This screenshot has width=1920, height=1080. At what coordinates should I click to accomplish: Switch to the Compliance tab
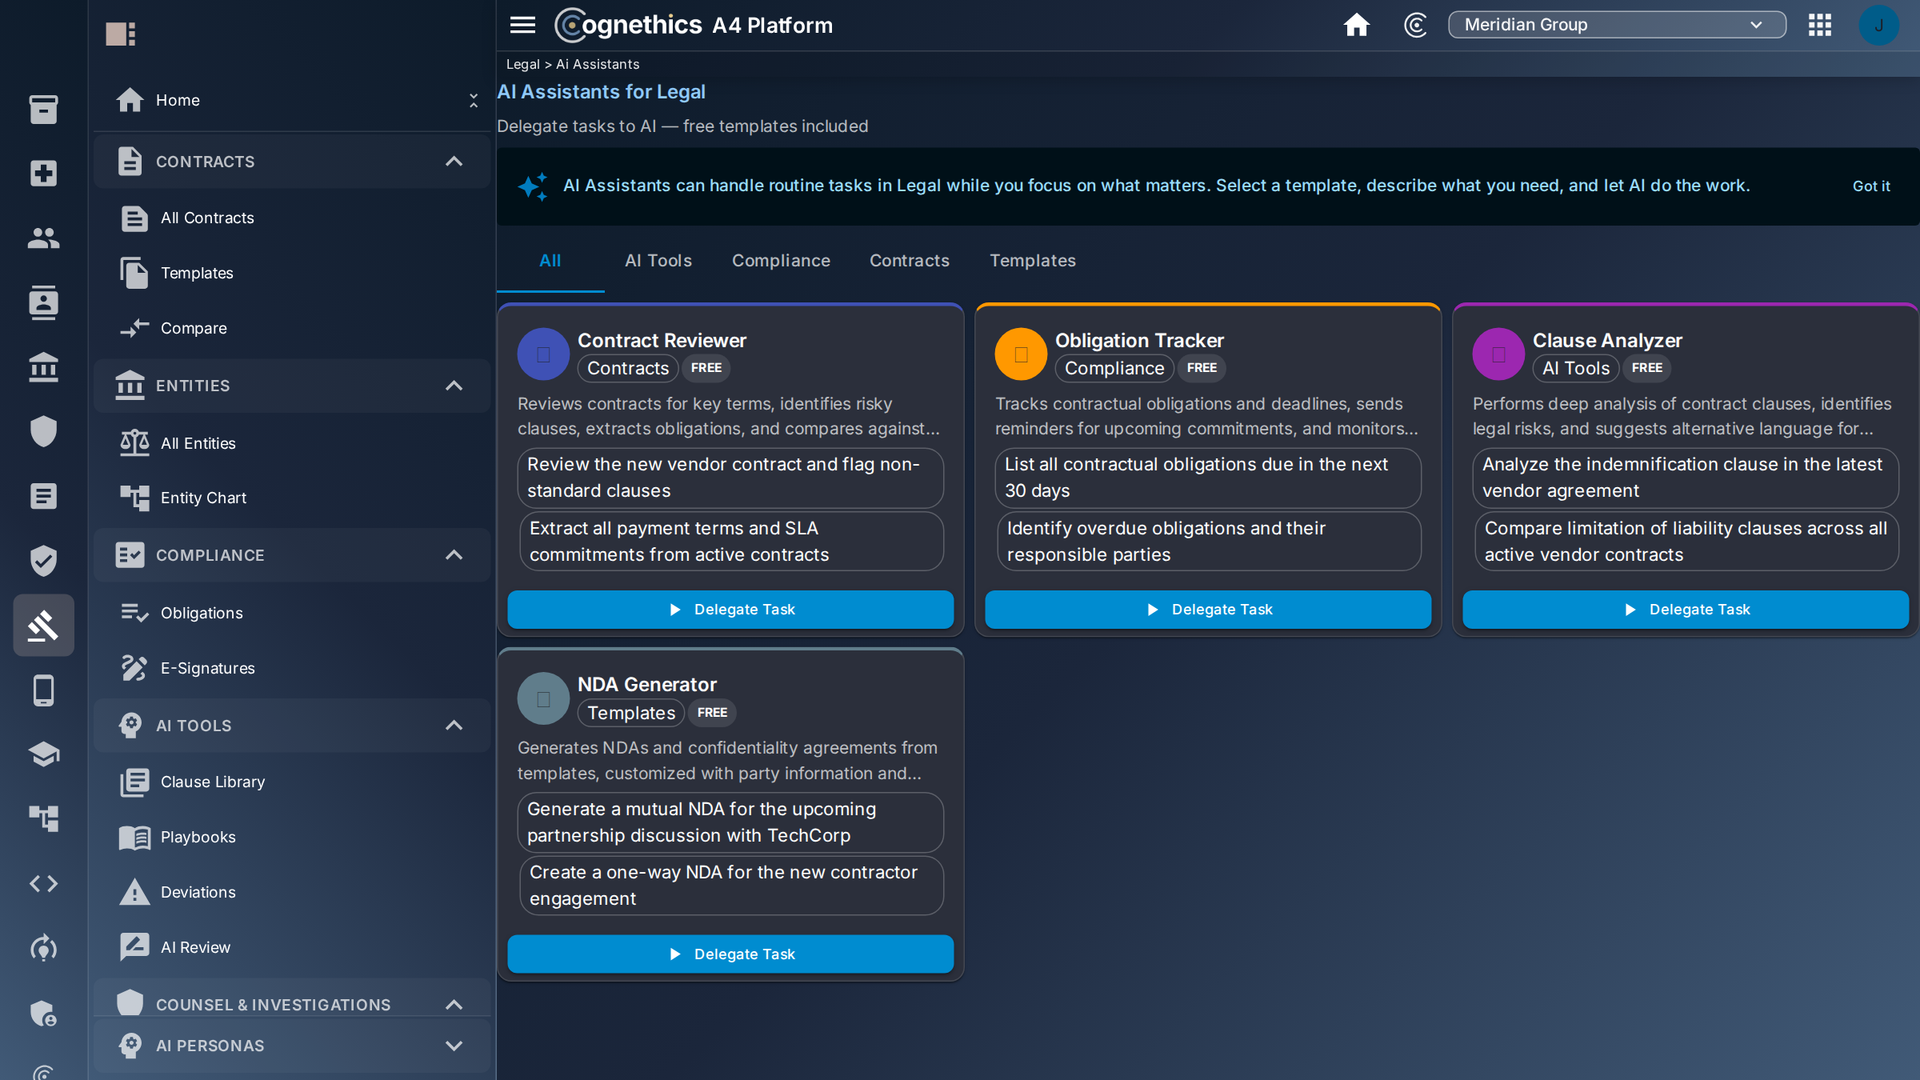coord(781,261)
